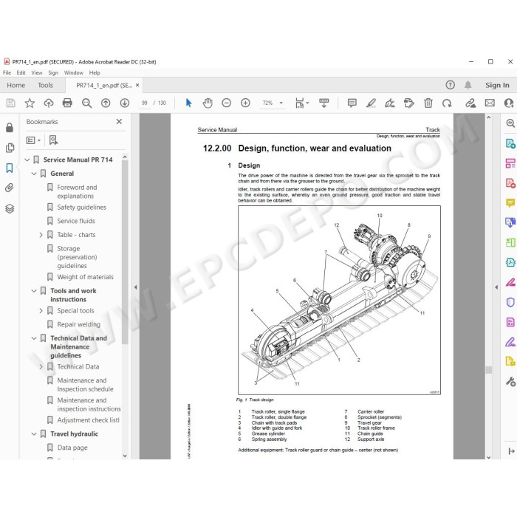Open the Page Thumbnails panel icon
Image resolution: width=517 pixels, height=517 pixels.
[10, 148]
